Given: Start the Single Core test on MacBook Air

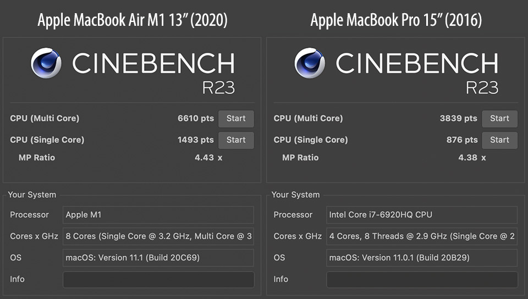Looking at the screenshot, I should tap(236, 140).
